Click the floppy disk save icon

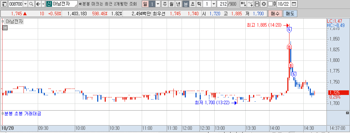[x=257, y=4]
